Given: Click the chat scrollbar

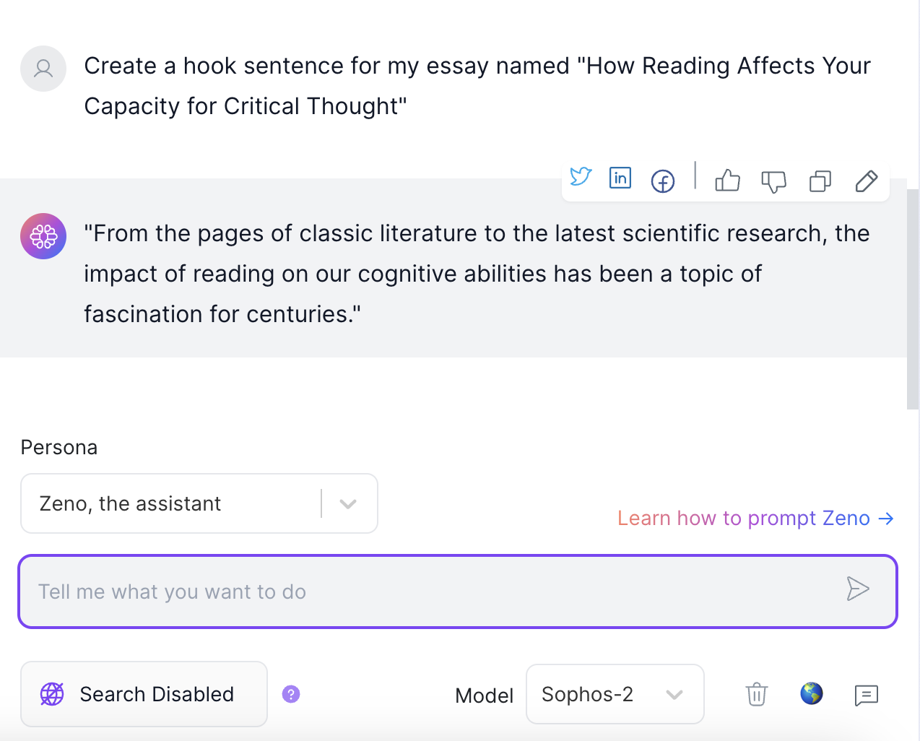Looking at the screenshot, I should (913, 300).
